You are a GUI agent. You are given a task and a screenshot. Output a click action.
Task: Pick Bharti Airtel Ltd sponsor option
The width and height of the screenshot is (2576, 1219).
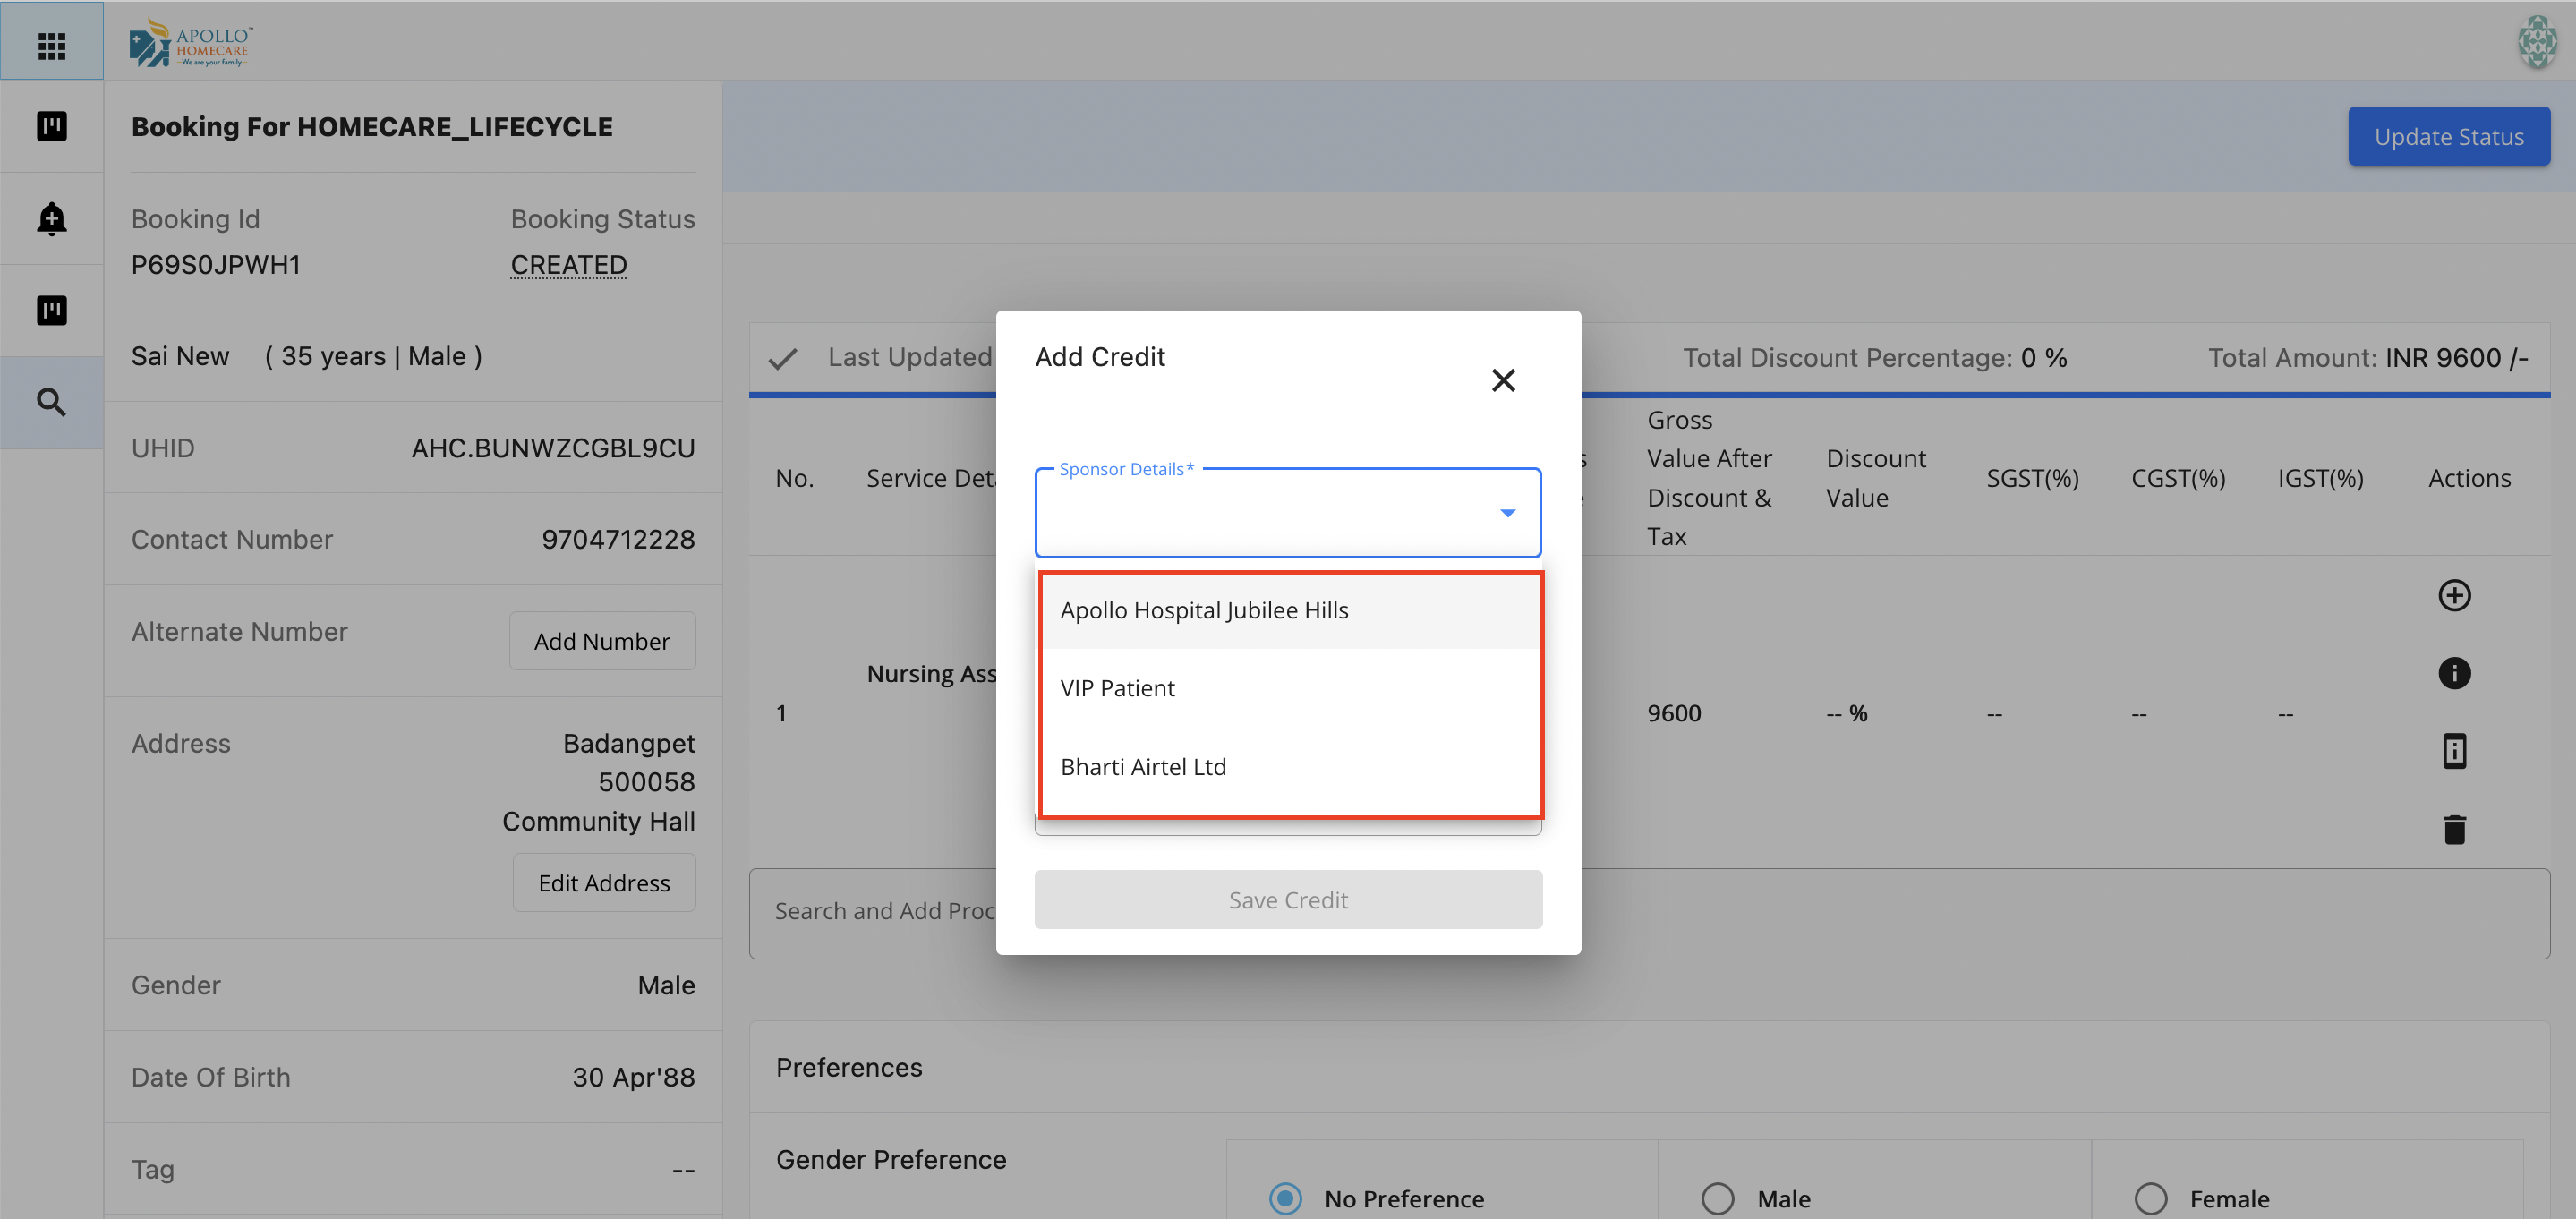[1143, 766]
